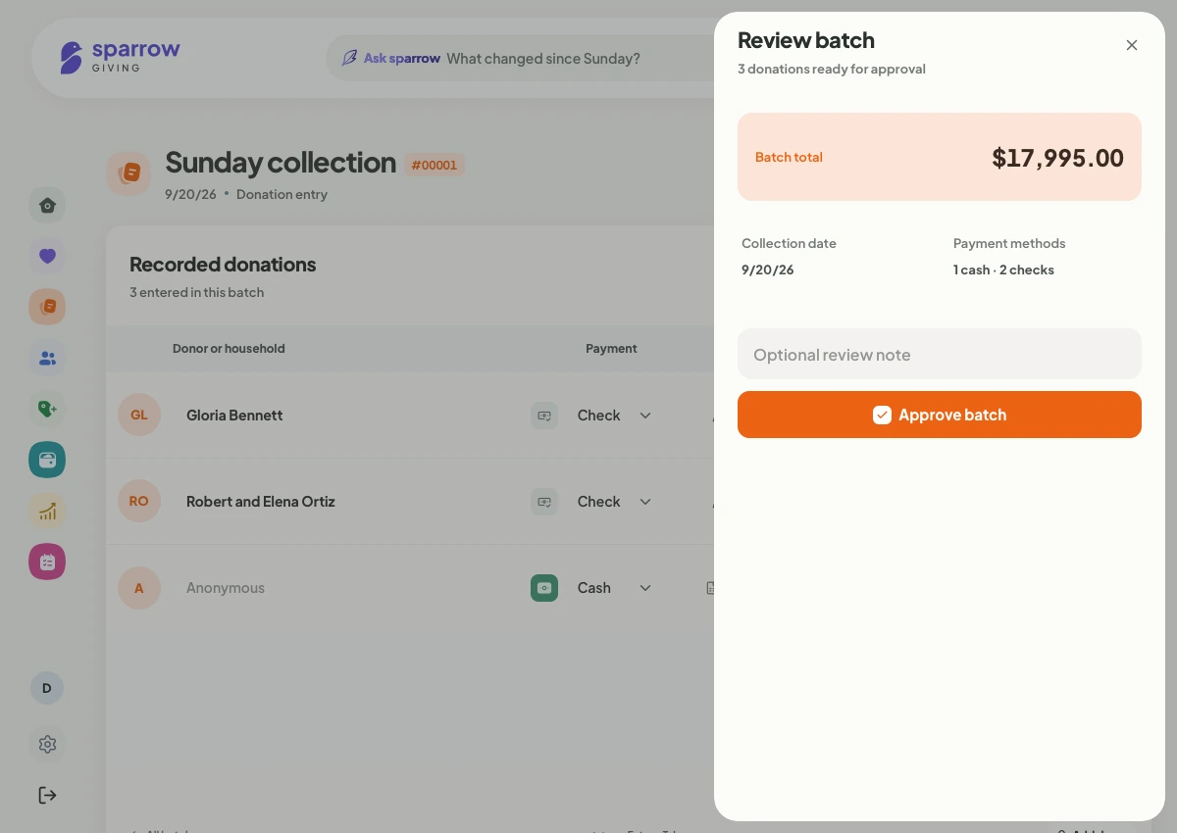The width and height of the screenshot is (1177, 833).
Task: Click the 9/20/26 date under Sunday collection
Action: click(x=190, y=194)
